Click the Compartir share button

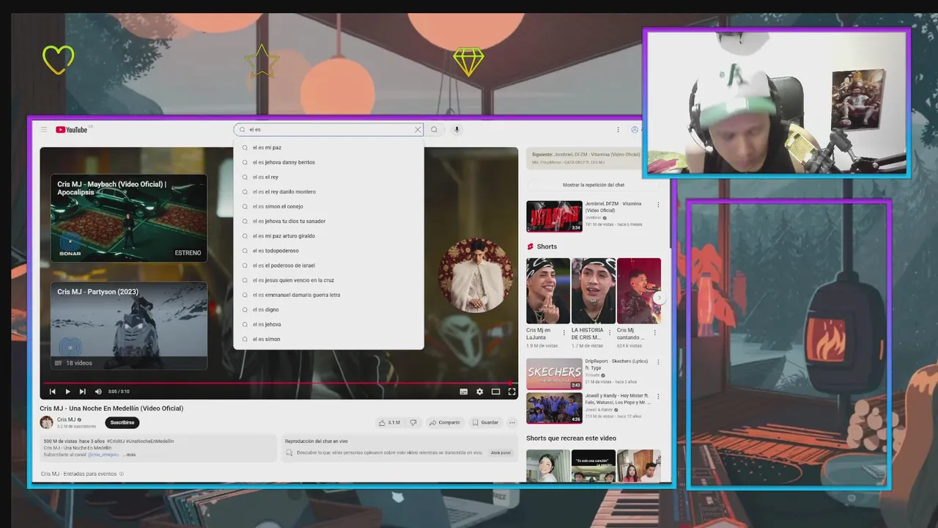tap(445, 422)
